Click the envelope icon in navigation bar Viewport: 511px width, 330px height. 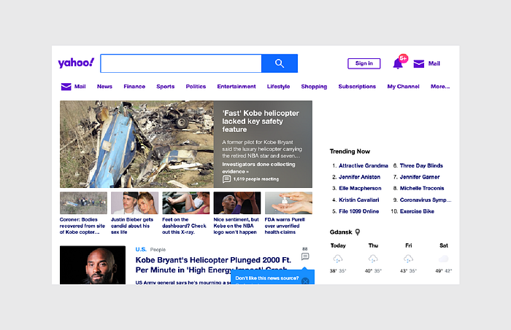[66, 87]
